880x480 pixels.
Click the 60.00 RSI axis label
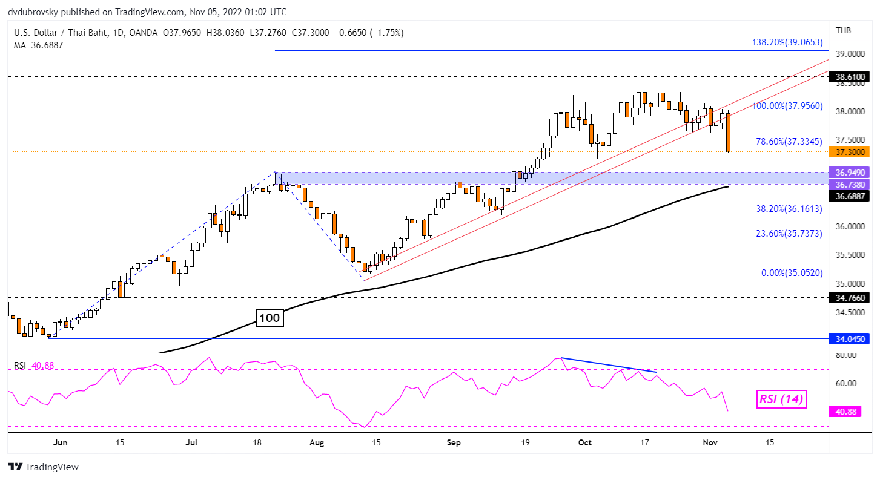(x=846, y=383)
